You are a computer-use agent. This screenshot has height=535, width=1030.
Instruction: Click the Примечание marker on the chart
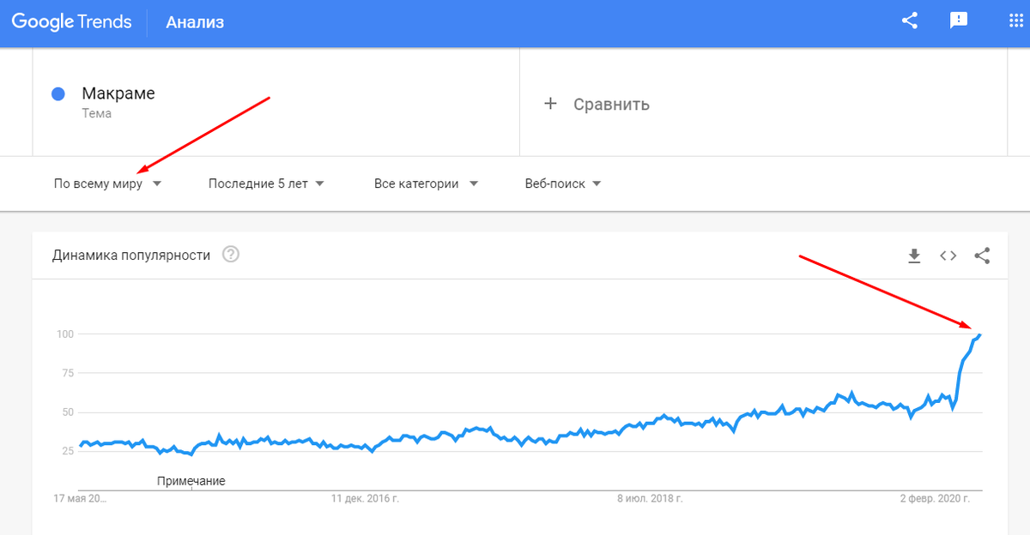[191, 481]
